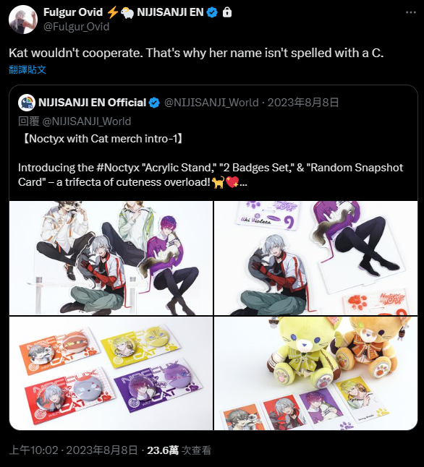Click NIJISANJI EN Official's verified badge

pyautogui.click(x=154, y=103)
